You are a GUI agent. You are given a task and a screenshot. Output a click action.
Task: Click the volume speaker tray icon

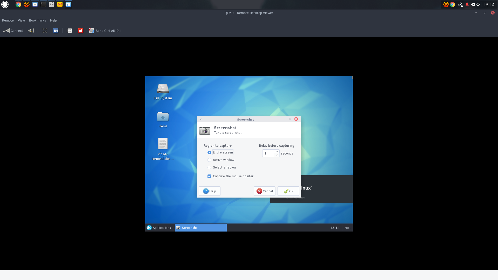473,4
